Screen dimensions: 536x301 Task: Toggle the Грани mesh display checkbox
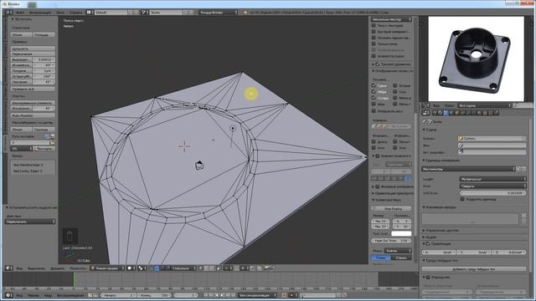(x=374, y=85)
